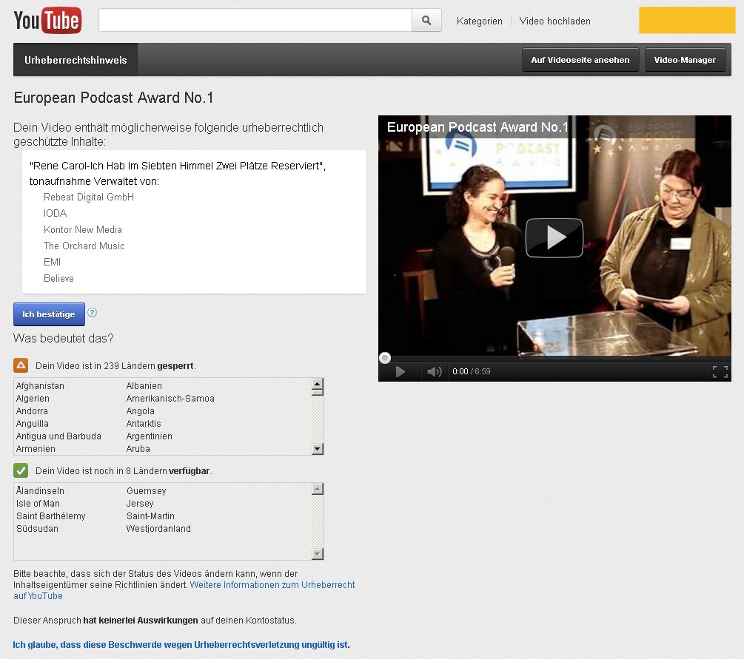Click Antigua und Barbuda in blocked list
The height and width of the screenshot is (659, 744).
pos(58,436)
